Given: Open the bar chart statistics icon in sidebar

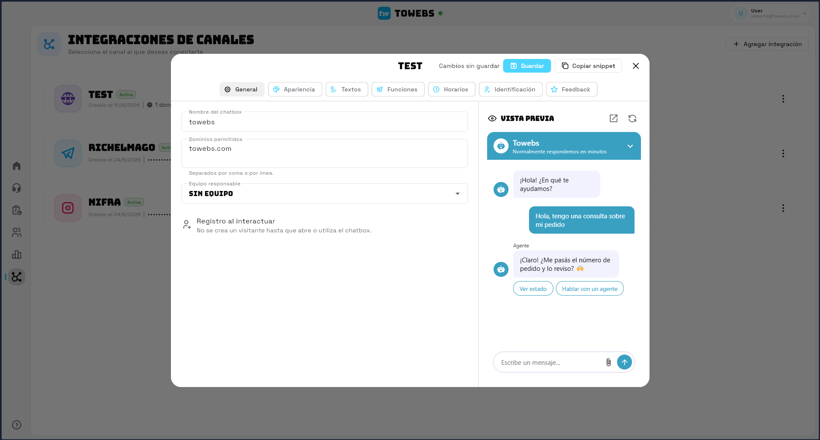Looking at the screenshot, I should pos(17,255).
